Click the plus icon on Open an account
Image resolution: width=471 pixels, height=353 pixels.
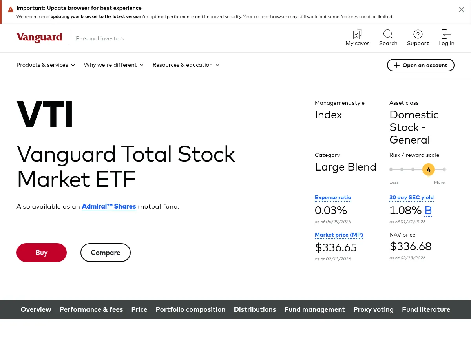click(397, 65)
